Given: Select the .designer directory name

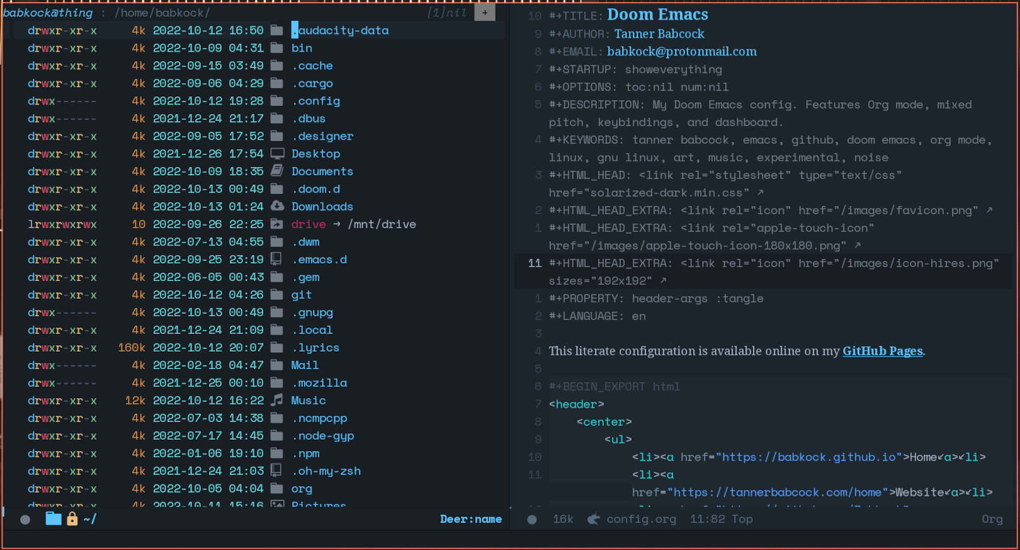Looking at the screenshot, I should (x=322, y=136).
